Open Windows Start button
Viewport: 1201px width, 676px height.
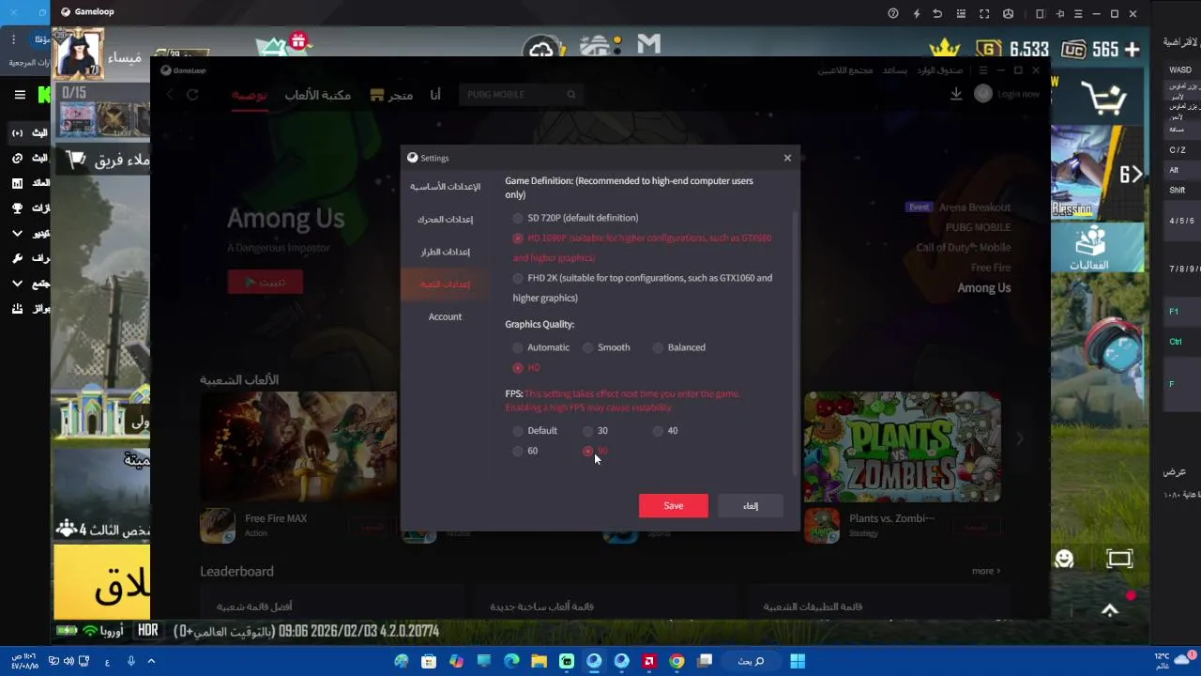click(798, 661)
